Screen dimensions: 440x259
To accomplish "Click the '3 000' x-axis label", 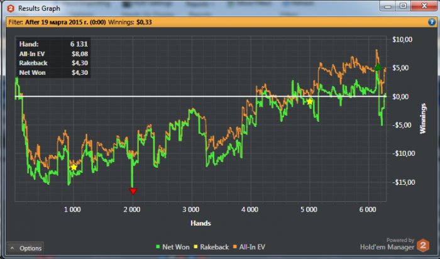I will pyautogui.click(x=191, y=209).
